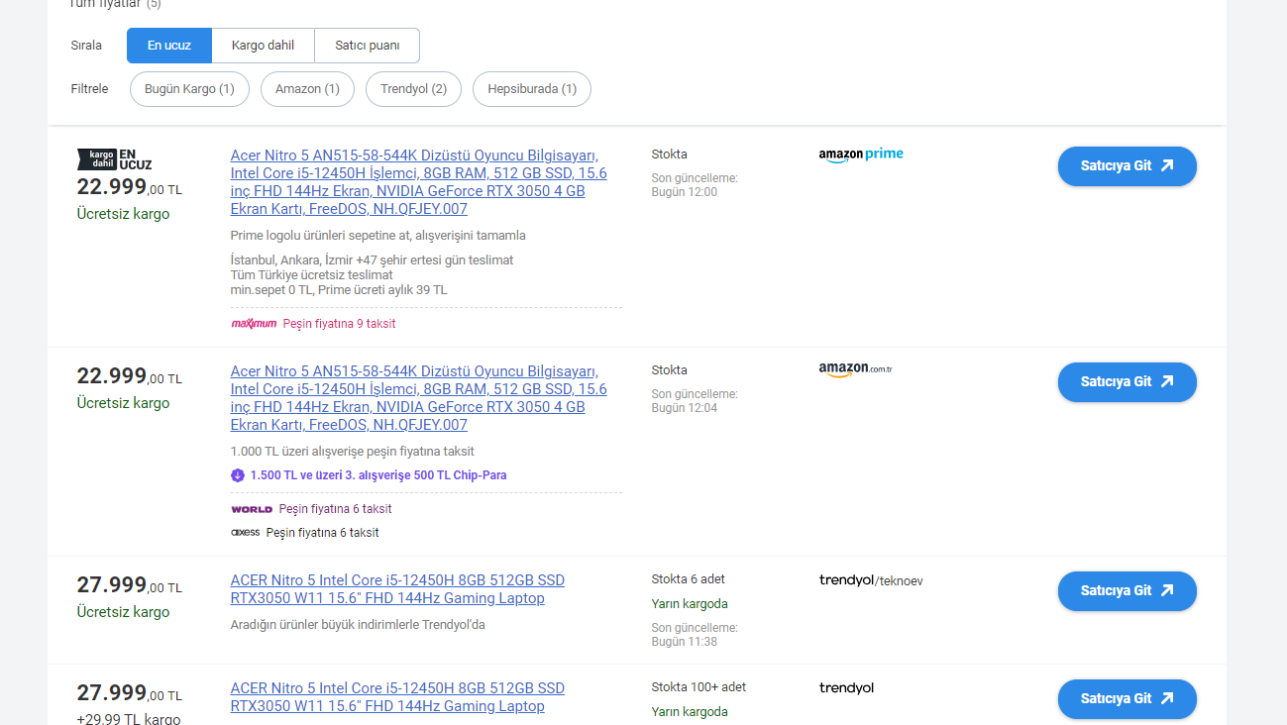Click the 'kargo dahil EN UCUZ' badge
Image resolution: width=1287 pixels, height=725 pixels.
point(114,159)
